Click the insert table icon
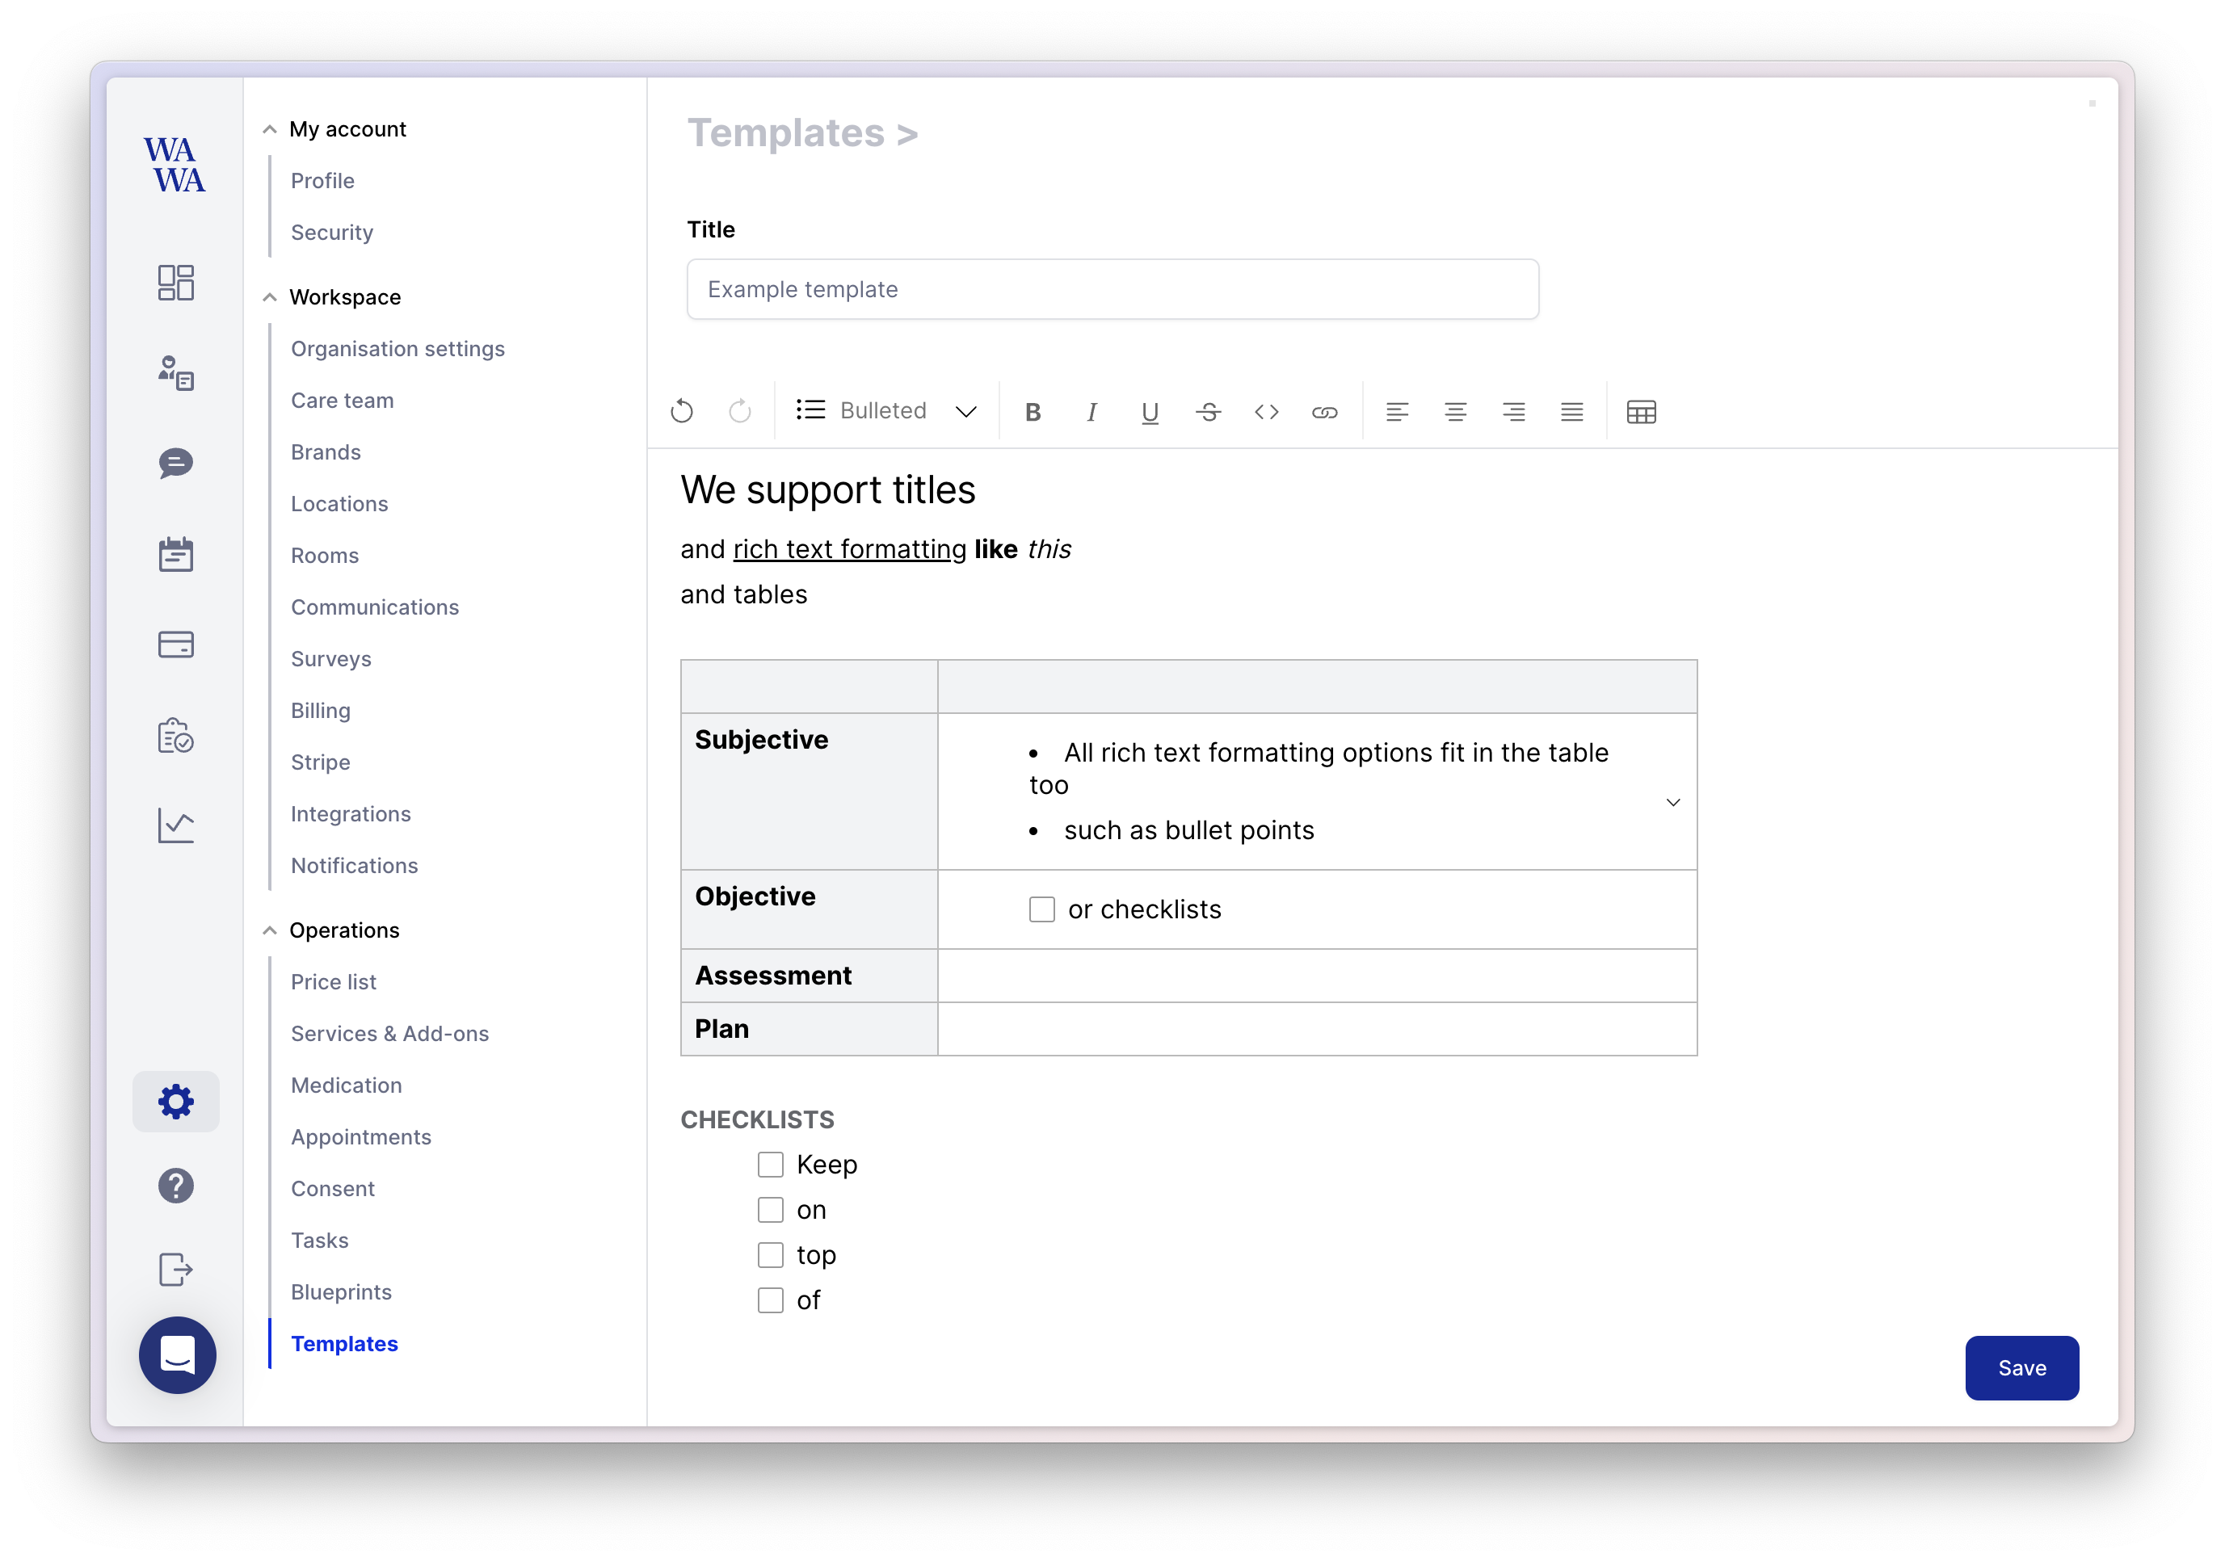This screenshot has height=1562, width=2225. point(1641,412)
